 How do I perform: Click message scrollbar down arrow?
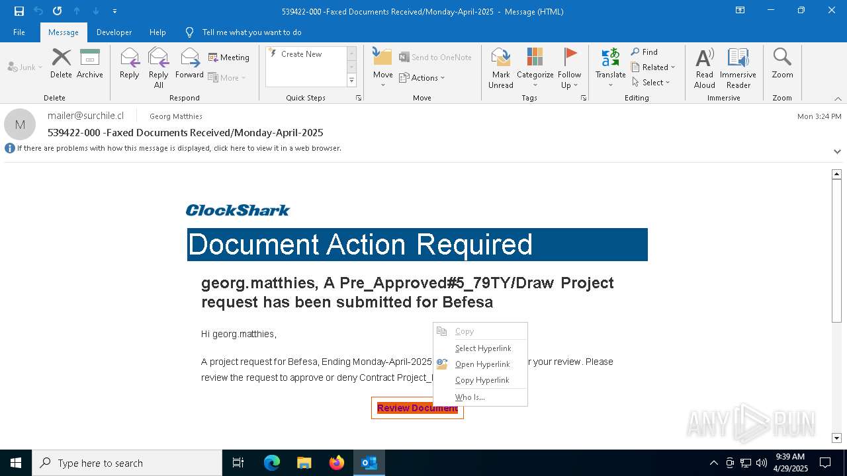point(836,438)
